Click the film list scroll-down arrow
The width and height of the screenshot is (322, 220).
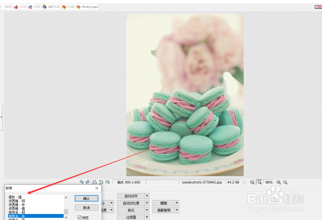66,217
